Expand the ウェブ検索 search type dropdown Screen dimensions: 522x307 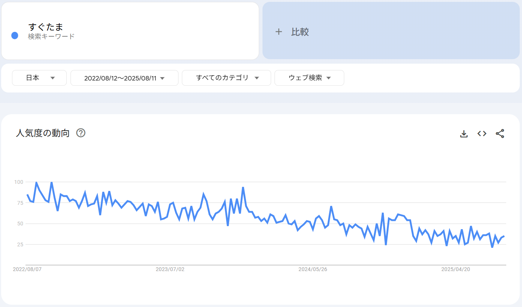tap(309, 78)
